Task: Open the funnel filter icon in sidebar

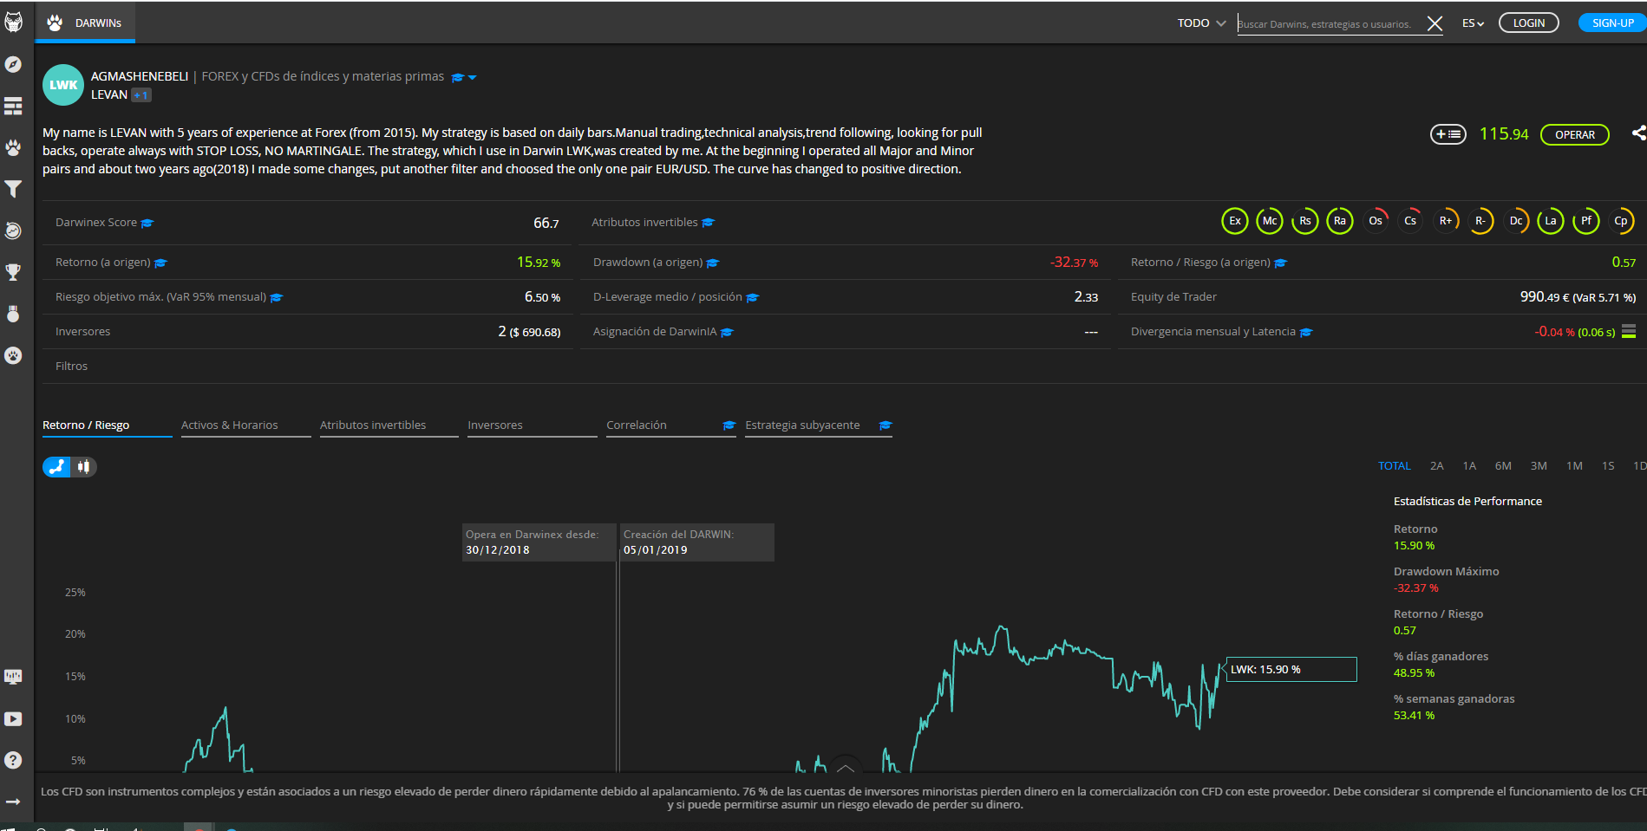Action: [13, 189]
